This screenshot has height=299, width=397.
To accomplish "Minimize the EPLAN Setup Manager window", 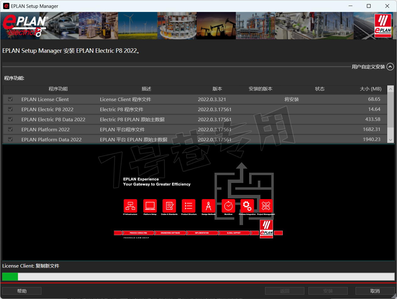I will (x=351, y=6).
